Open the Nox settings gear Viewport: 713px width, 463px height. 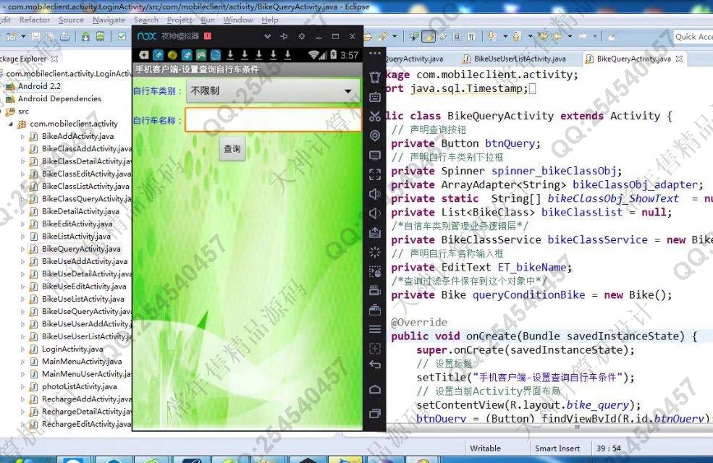tap(301, 36)
